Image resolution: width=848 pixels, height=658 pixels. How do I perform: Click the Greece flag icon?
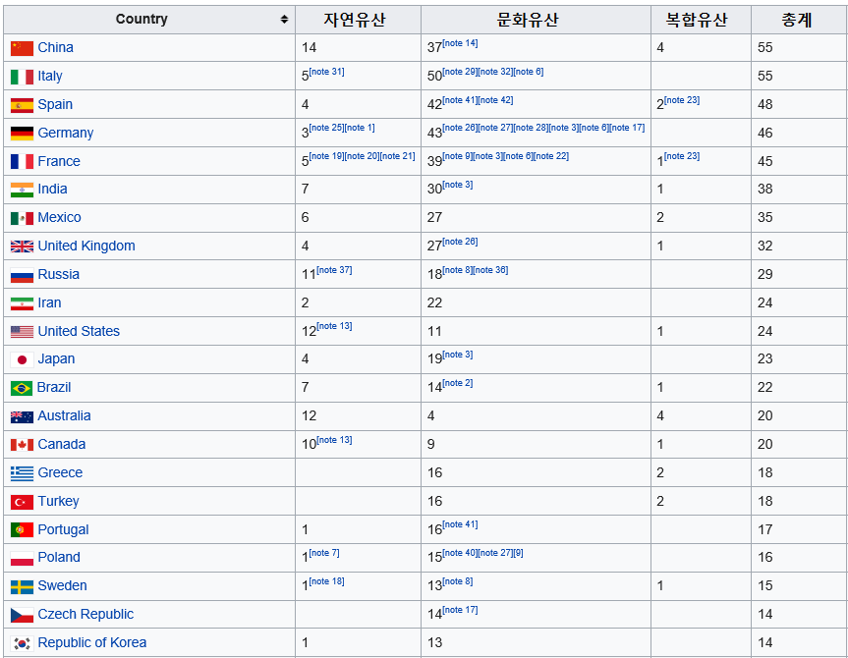click(23, 473)
